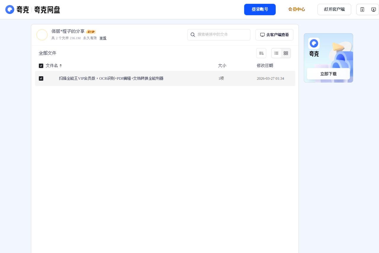
Task: Click the magnifier icon in the search box
Action: (193, 35)
